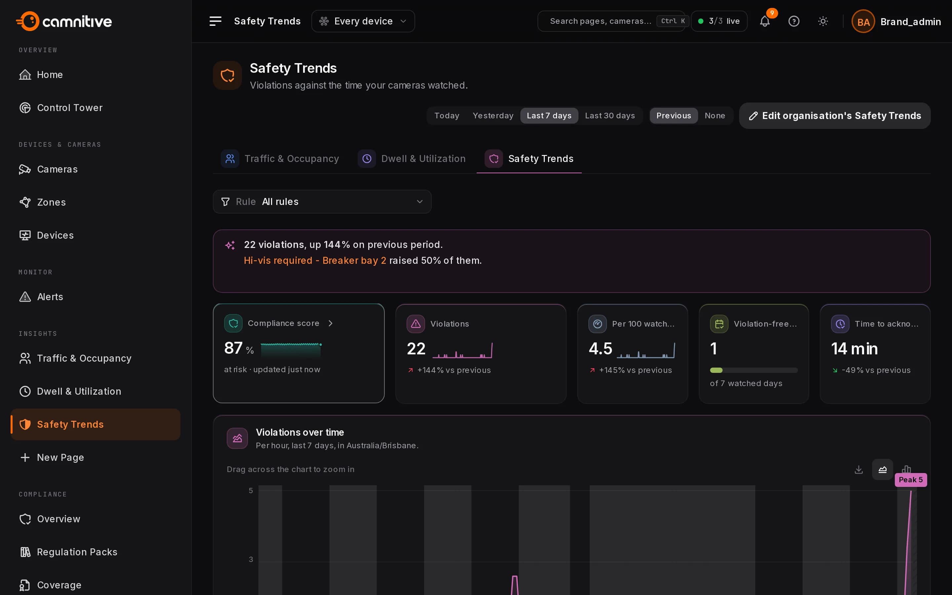
Task: Open Control Tower in the sidebar
Action: tap(95, 108)
